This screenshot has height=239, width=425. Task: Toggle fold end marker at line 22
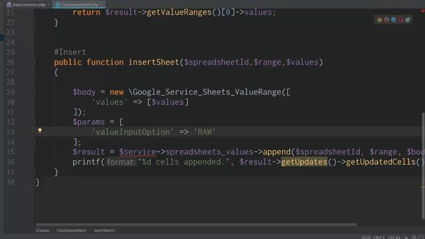pyautogui.click(x=33, y=22)
